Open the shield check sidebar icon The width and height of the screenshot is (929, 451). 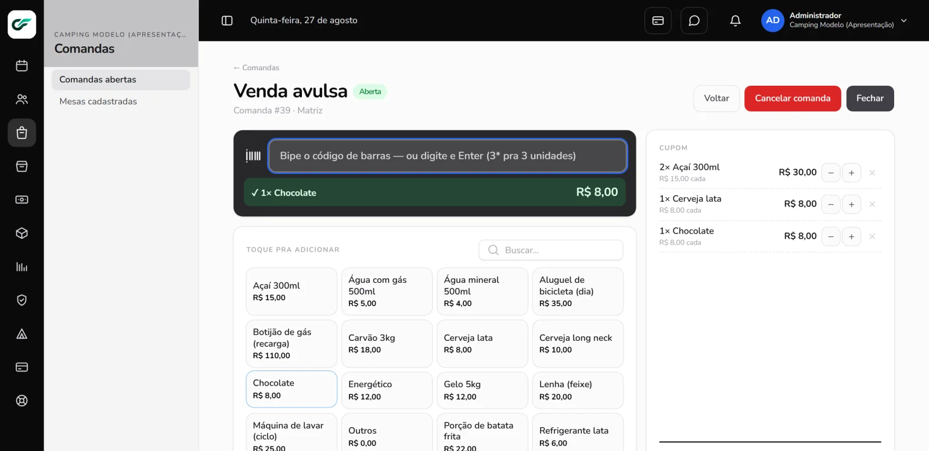(21, 300)
